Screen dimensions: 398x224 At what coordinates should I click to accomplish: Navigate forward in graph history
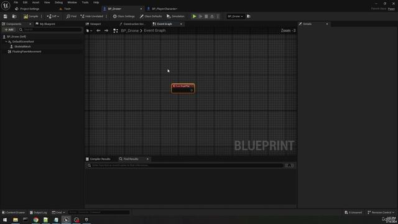tap(106, 30)
